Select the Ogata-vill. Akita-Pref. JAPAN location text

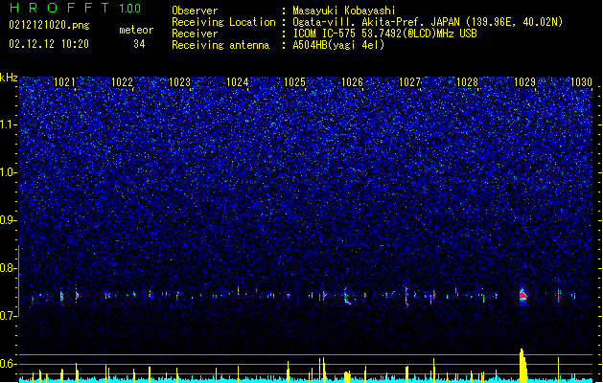(x=428, y=22)
